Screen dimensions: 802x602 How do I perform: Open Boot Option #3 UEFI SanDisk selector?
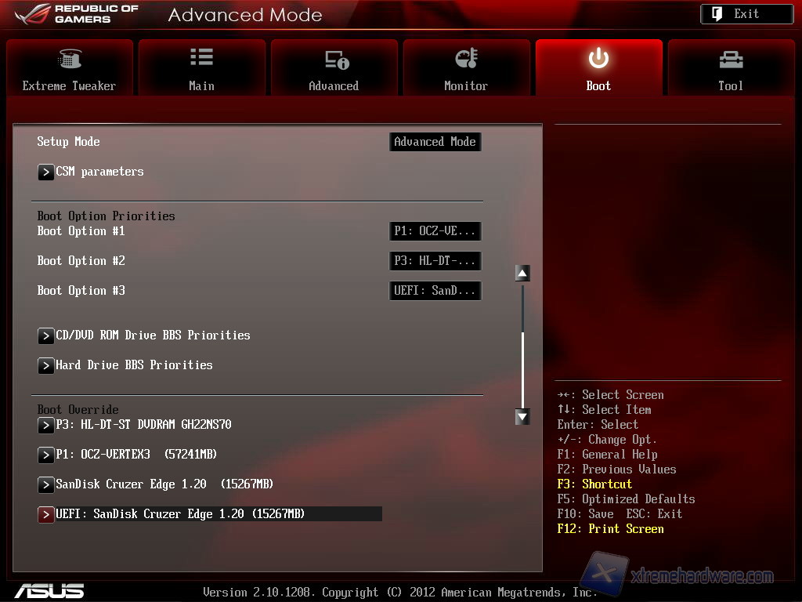coord(435,291)
